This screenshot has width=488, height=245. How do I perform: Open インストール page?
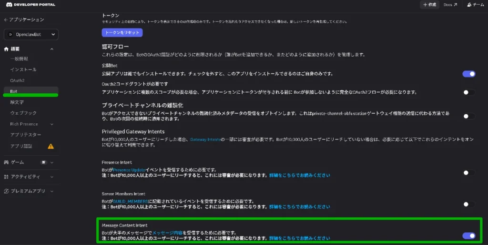(23, 69)
